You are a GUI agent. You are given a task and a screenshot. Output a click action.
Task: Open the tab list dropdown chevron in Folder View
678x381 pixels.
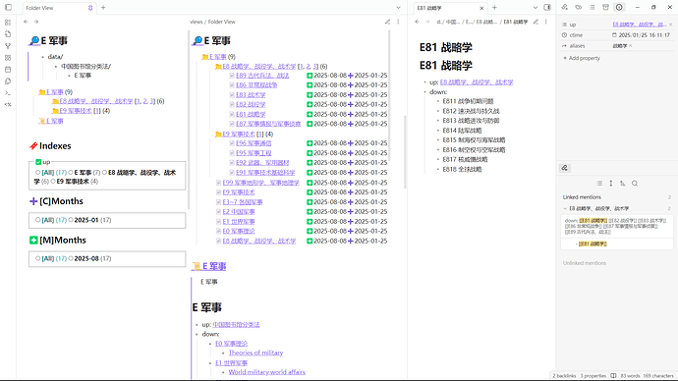tap(398, 7)
